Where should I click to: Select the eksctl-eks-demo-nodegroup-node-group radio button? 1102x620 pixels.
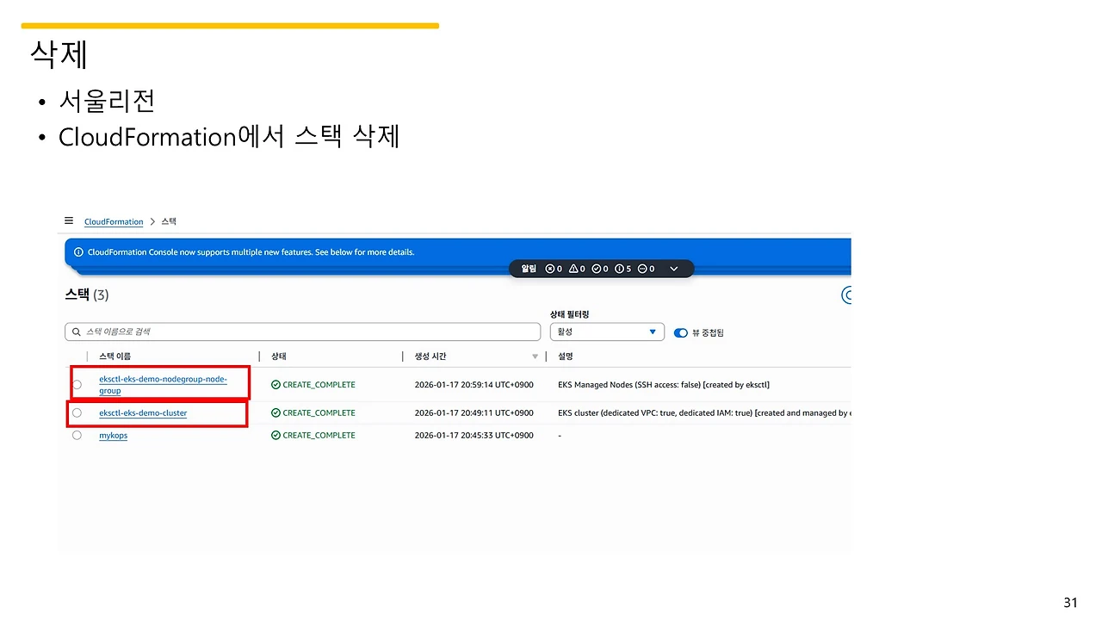[77, 384]
